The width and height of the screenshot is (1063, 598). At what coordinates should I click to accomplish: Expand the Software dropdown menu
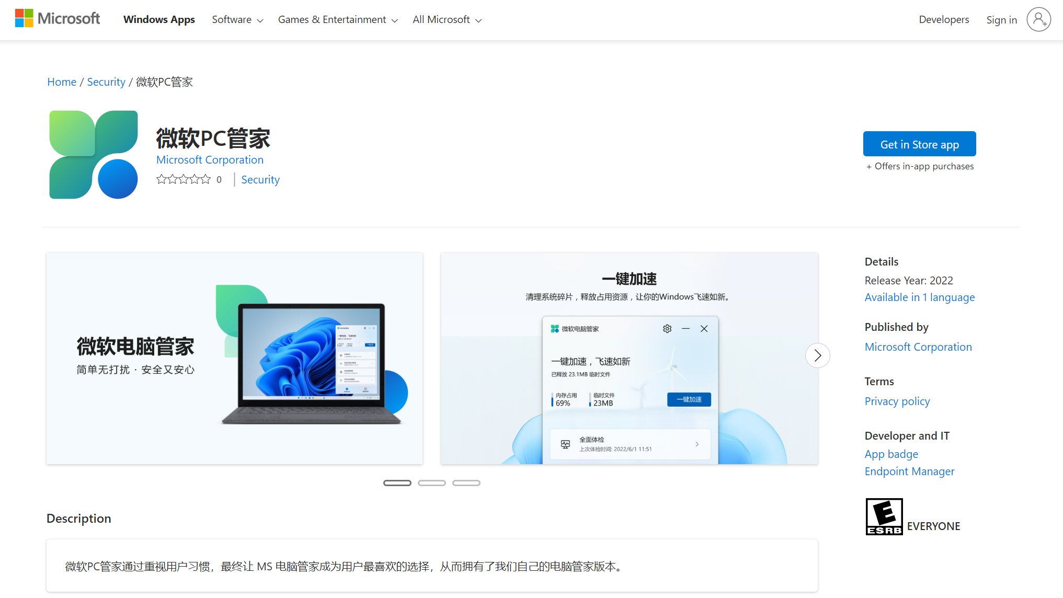pyautogui.click(x=237, y=19)
